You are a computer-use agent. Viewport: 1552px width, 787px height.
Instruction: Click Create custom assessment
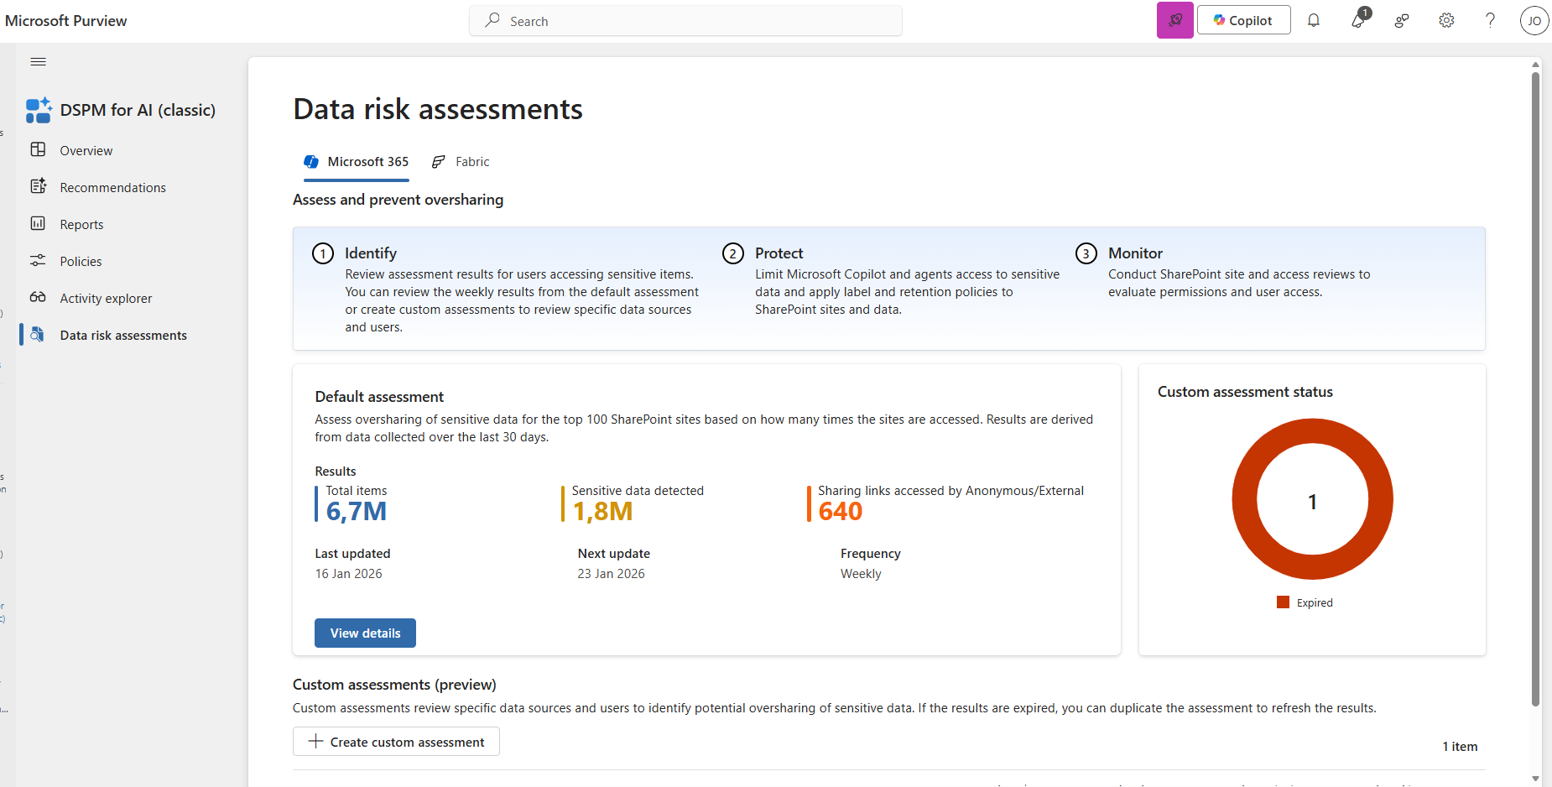click(x=396, y=742)
